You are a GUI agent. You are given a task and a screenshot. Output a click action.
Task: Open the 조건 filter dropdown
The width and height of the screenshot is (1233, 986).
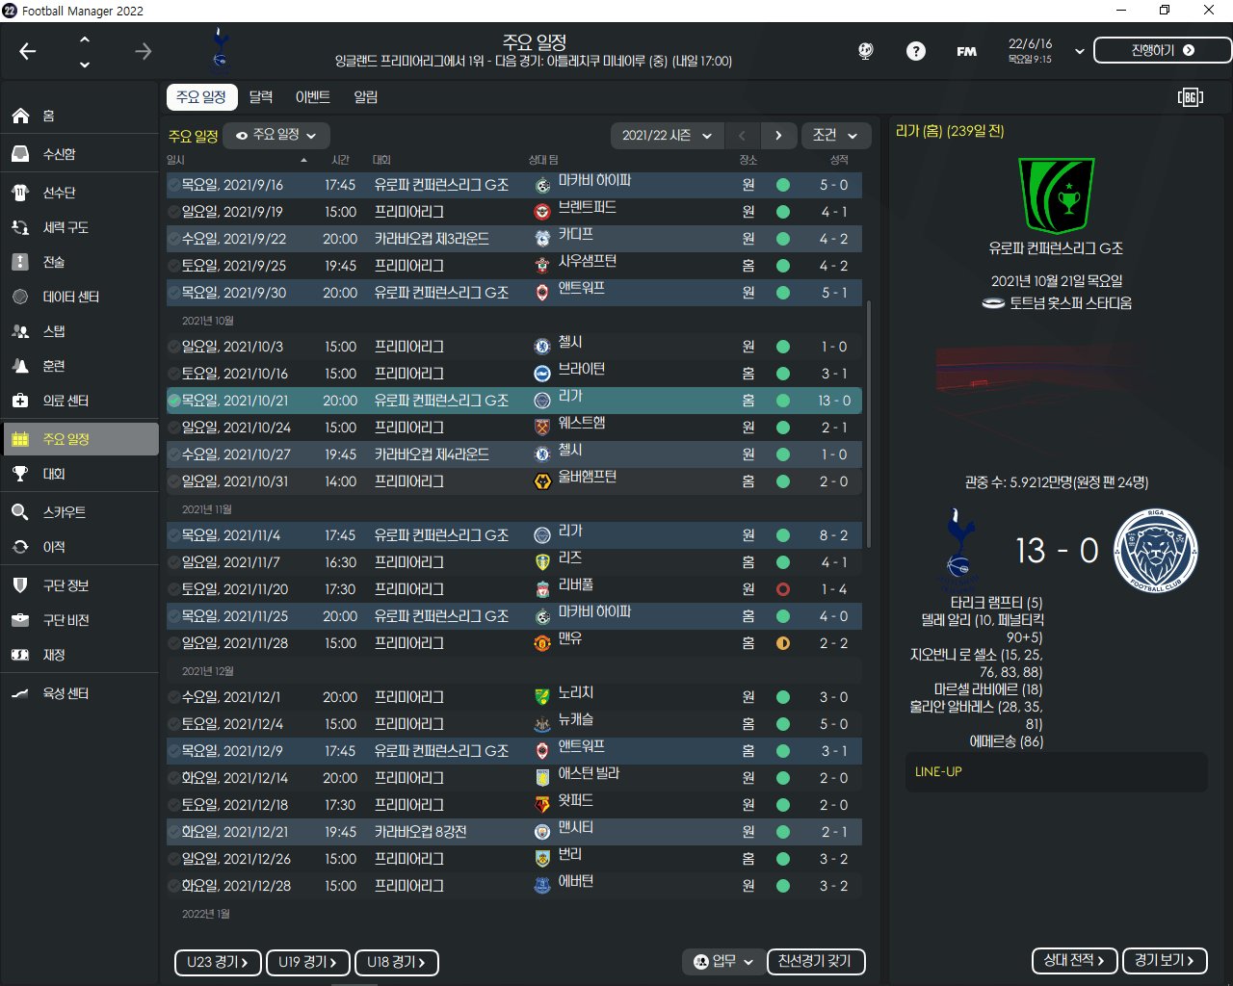coord(835,136)
